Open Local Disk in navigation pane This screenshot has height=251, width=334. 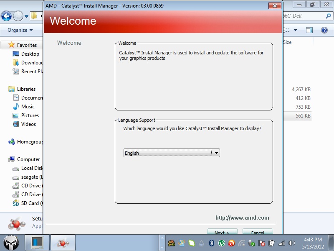[32, 168]
